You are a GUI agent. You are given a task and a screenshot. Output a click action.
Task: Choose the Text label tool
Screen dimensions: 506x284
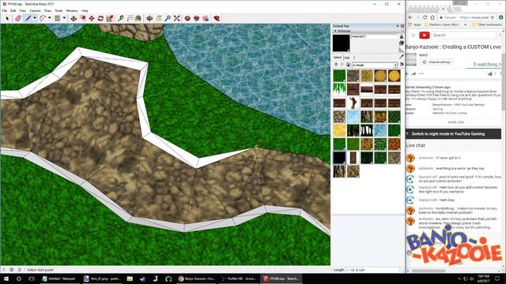tap(130, 18)
